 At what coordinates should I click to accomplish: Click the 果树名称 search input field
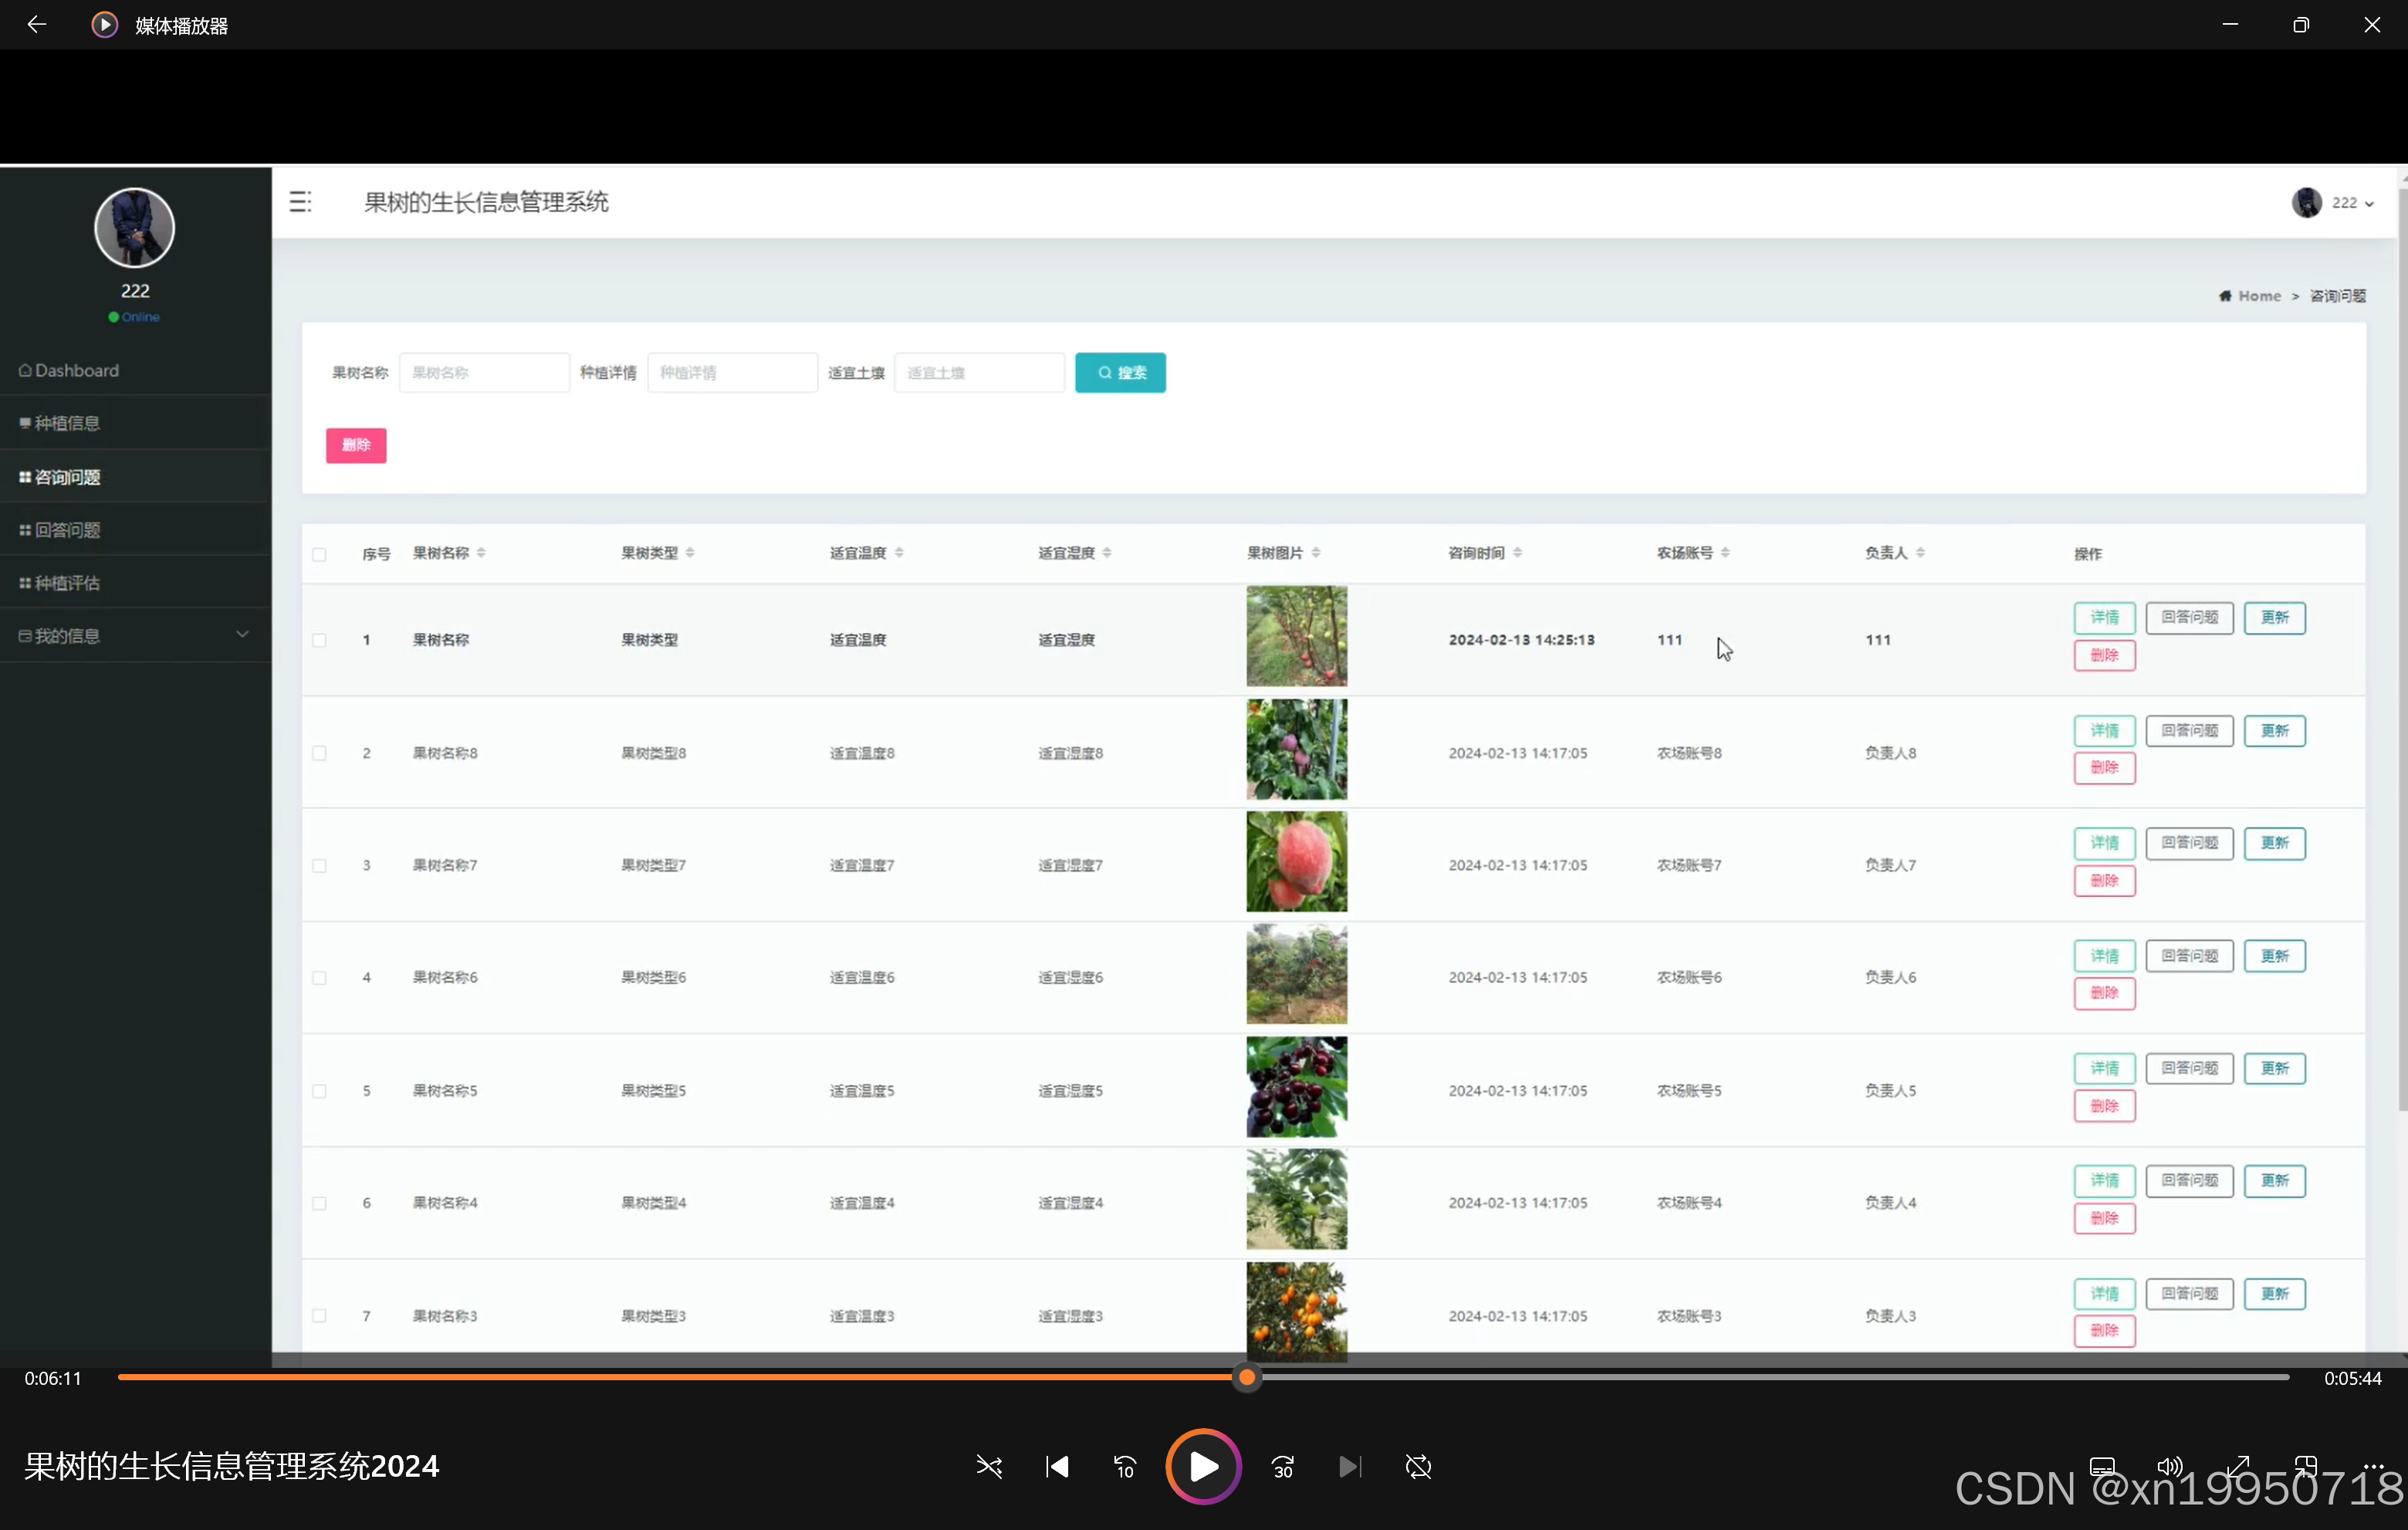pos(484,373)
